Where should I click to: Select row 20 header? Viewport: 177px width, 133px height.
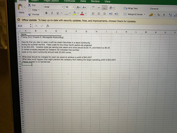pyautogui.click(x=21, y=81)
